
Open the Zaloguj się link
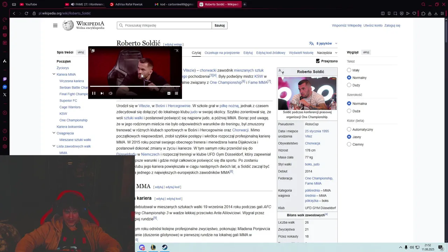392,26
